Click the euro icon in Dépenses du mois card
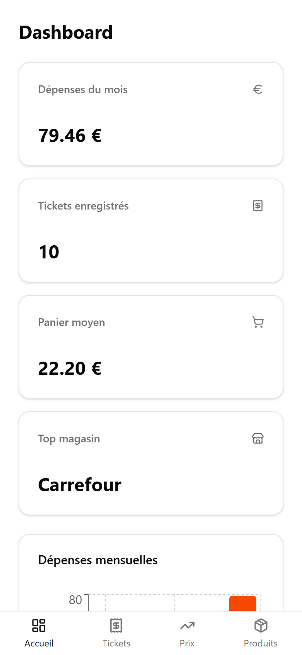Image resolution: width=302 pixels, height=655 pixels. pos(258,90)
